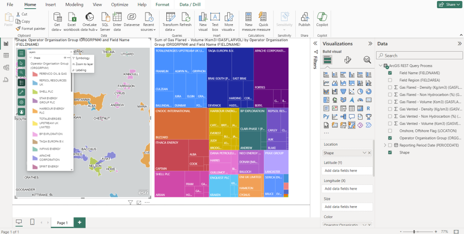Check Gas Flared - Non Hydrocarbon field
Image resolution: width=464 pixels, height=234 pixels.
pyautogui.click(x=390, y=95)
